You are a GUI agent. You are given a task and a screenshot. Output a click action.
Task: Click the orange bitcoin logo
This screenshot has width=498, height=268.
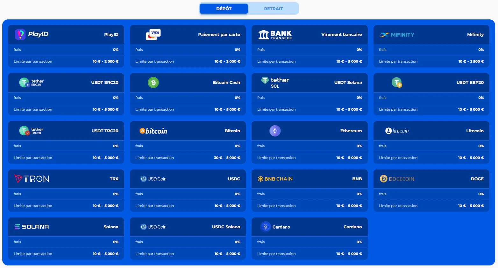coord(153,131)
